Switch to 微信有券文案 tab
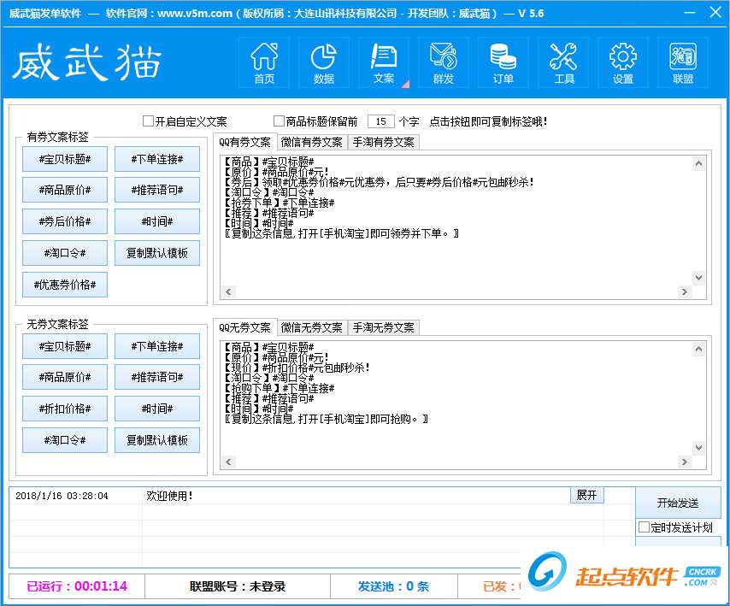Screen dimensions: 730x606 coord(312,142)
